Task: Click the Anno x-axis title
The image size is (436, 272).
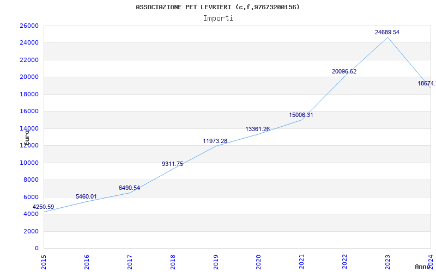Action: click(x=422, y=267)
